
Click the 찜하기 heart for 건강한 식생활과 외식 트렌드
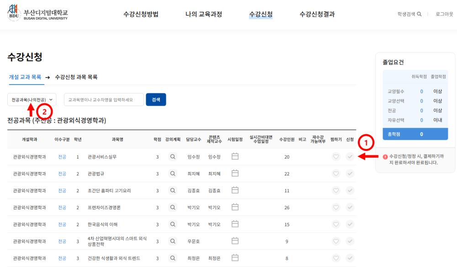(335, 258)
